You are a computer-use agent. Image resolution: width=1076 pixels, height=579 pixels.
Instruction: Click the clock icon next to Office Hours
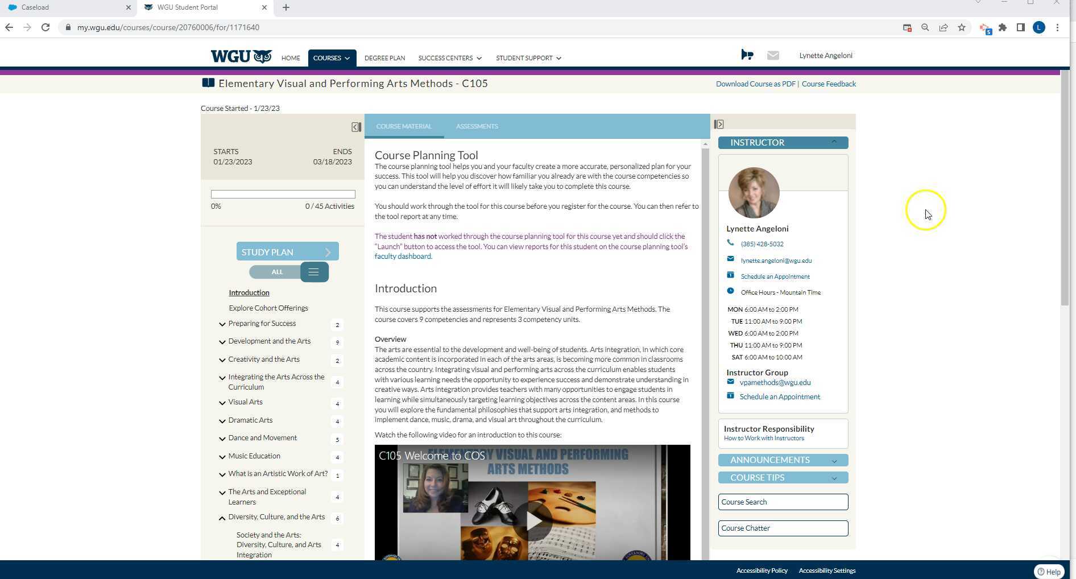coord(731,291)
